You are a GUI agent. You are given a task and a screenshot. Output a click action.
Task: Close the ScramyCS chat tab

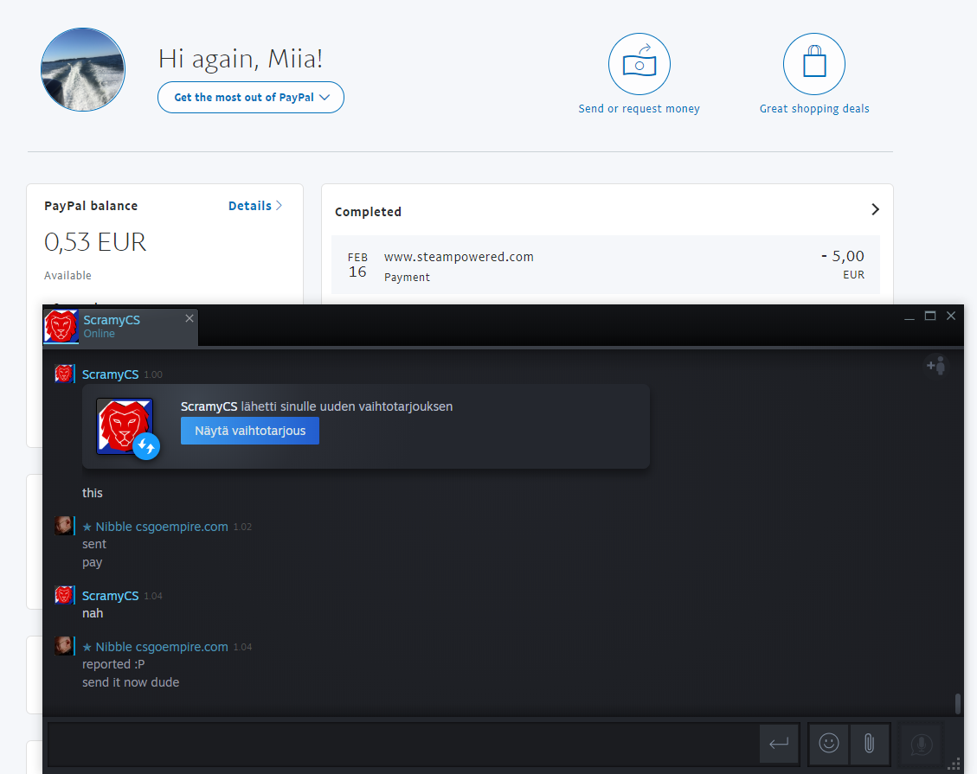(190, 318)
